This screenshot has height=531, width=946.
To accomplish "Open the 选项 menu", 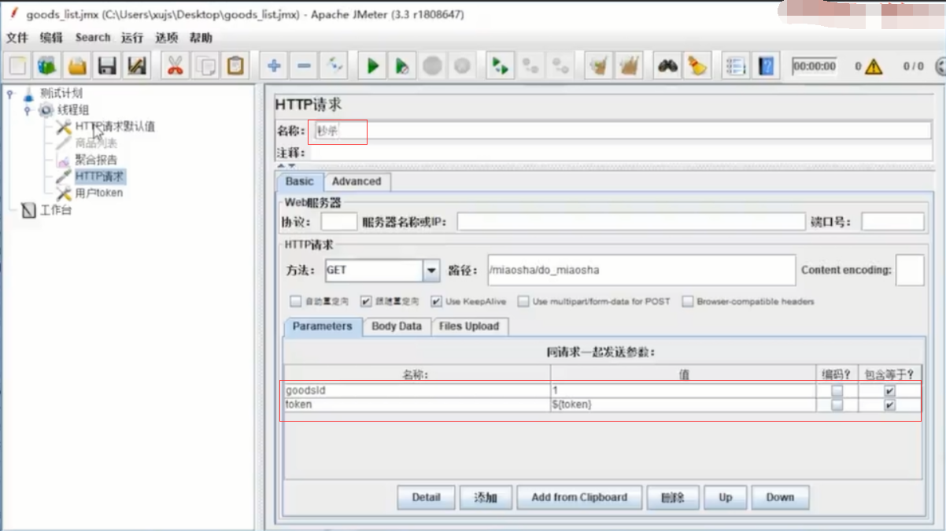I will coord(166,37).
